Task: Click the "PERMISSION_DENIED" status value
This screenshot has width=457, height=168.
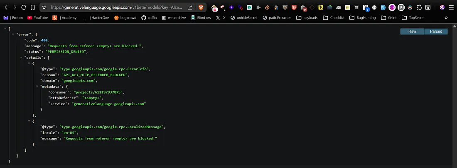Action: (66, 52)
